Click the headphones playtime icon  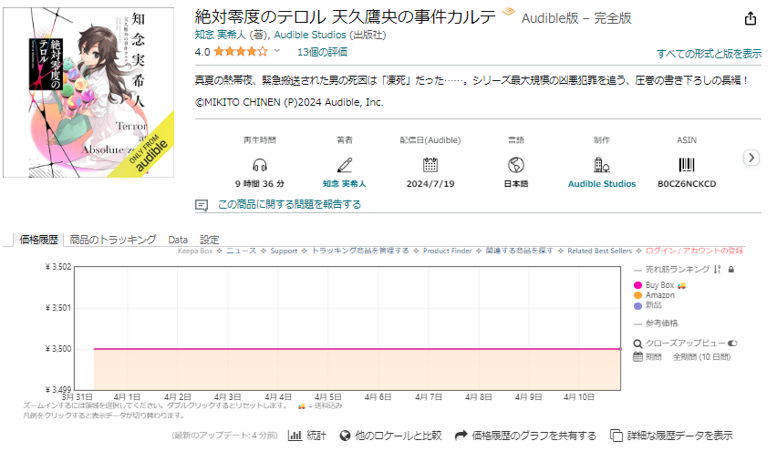point(260,164)
